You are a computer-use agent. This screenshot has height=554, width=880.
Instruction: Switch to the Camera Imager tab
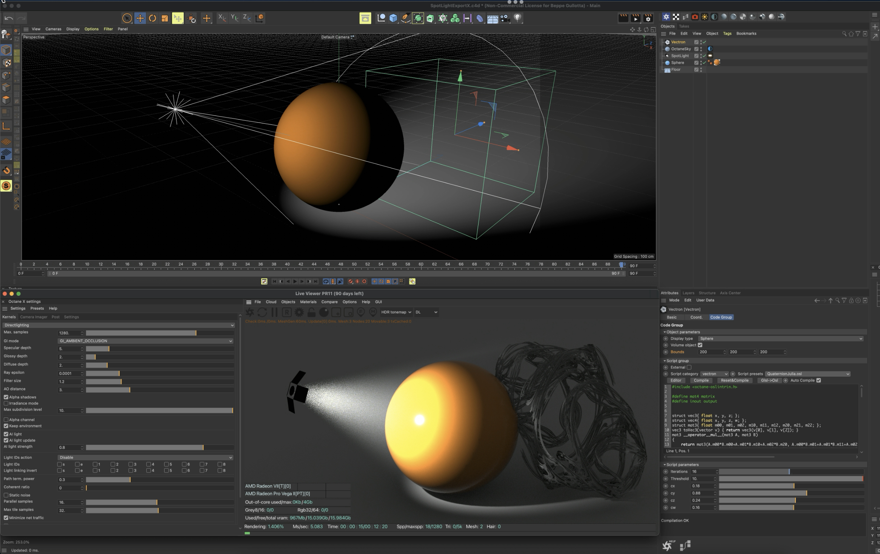(x=34, y=317)
